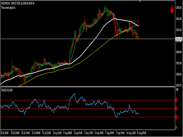The width and height of the screenshot is (183, 137).
Task: Click the 31 Jul 06:00 time label
Action: (36, 133)
